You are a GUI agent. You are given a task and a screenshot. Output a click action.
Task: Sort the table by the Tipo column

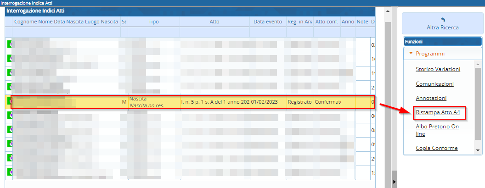tap(153, 22)
